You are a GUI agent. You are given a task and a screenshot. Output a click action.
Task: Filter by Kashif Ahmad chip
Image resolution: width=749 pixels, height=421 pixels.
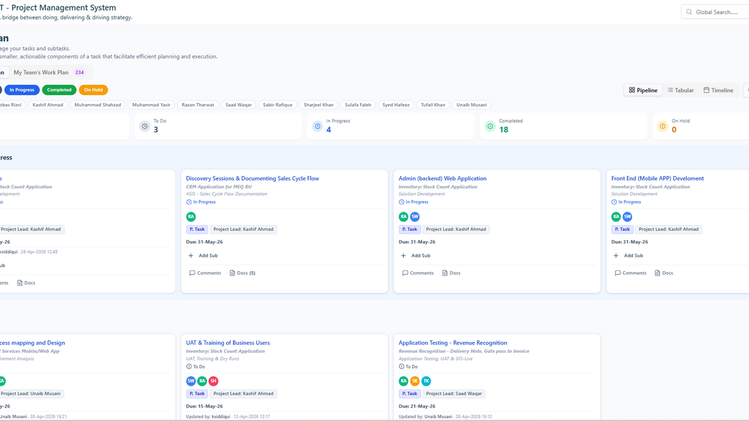[48, 105]
